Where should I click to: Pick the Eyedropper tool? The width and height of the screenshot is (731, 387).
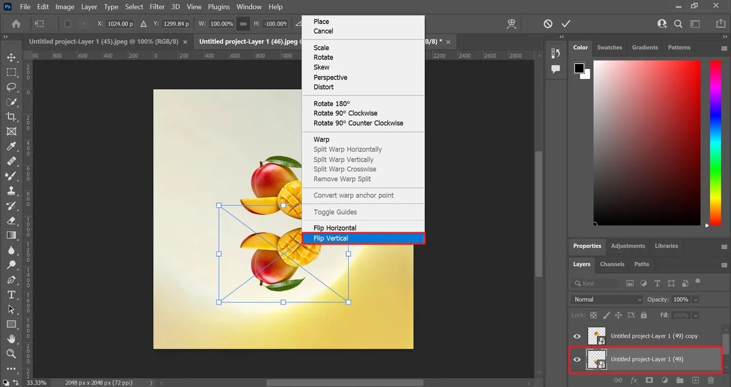click(x=11, y=146)
